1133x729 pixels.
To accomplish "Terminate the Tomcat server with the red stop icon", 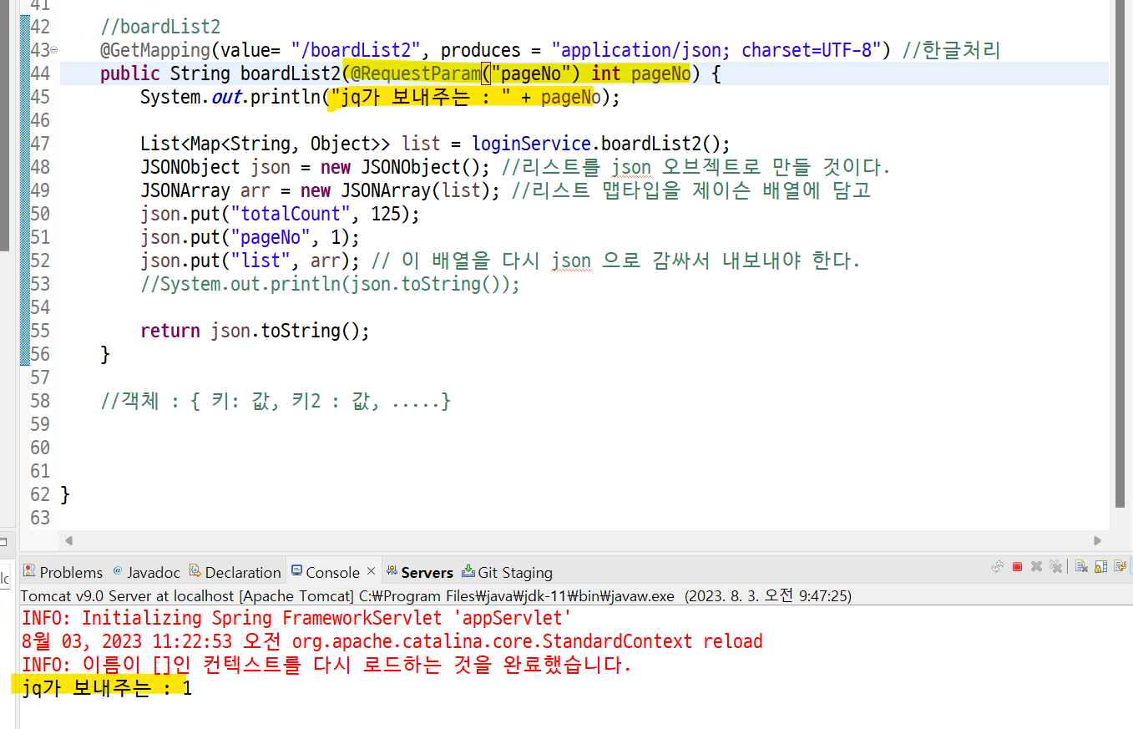I will coord(1017,566).
